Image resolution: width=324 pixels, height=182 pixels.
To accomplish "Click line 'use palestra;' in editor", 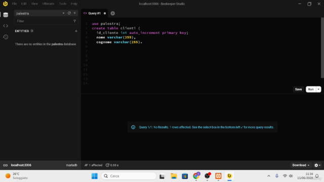I will click(106, 24).
